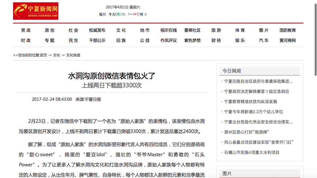Go to the 回族 section
The width and height of the screenshot is (317, 178).
121,41
